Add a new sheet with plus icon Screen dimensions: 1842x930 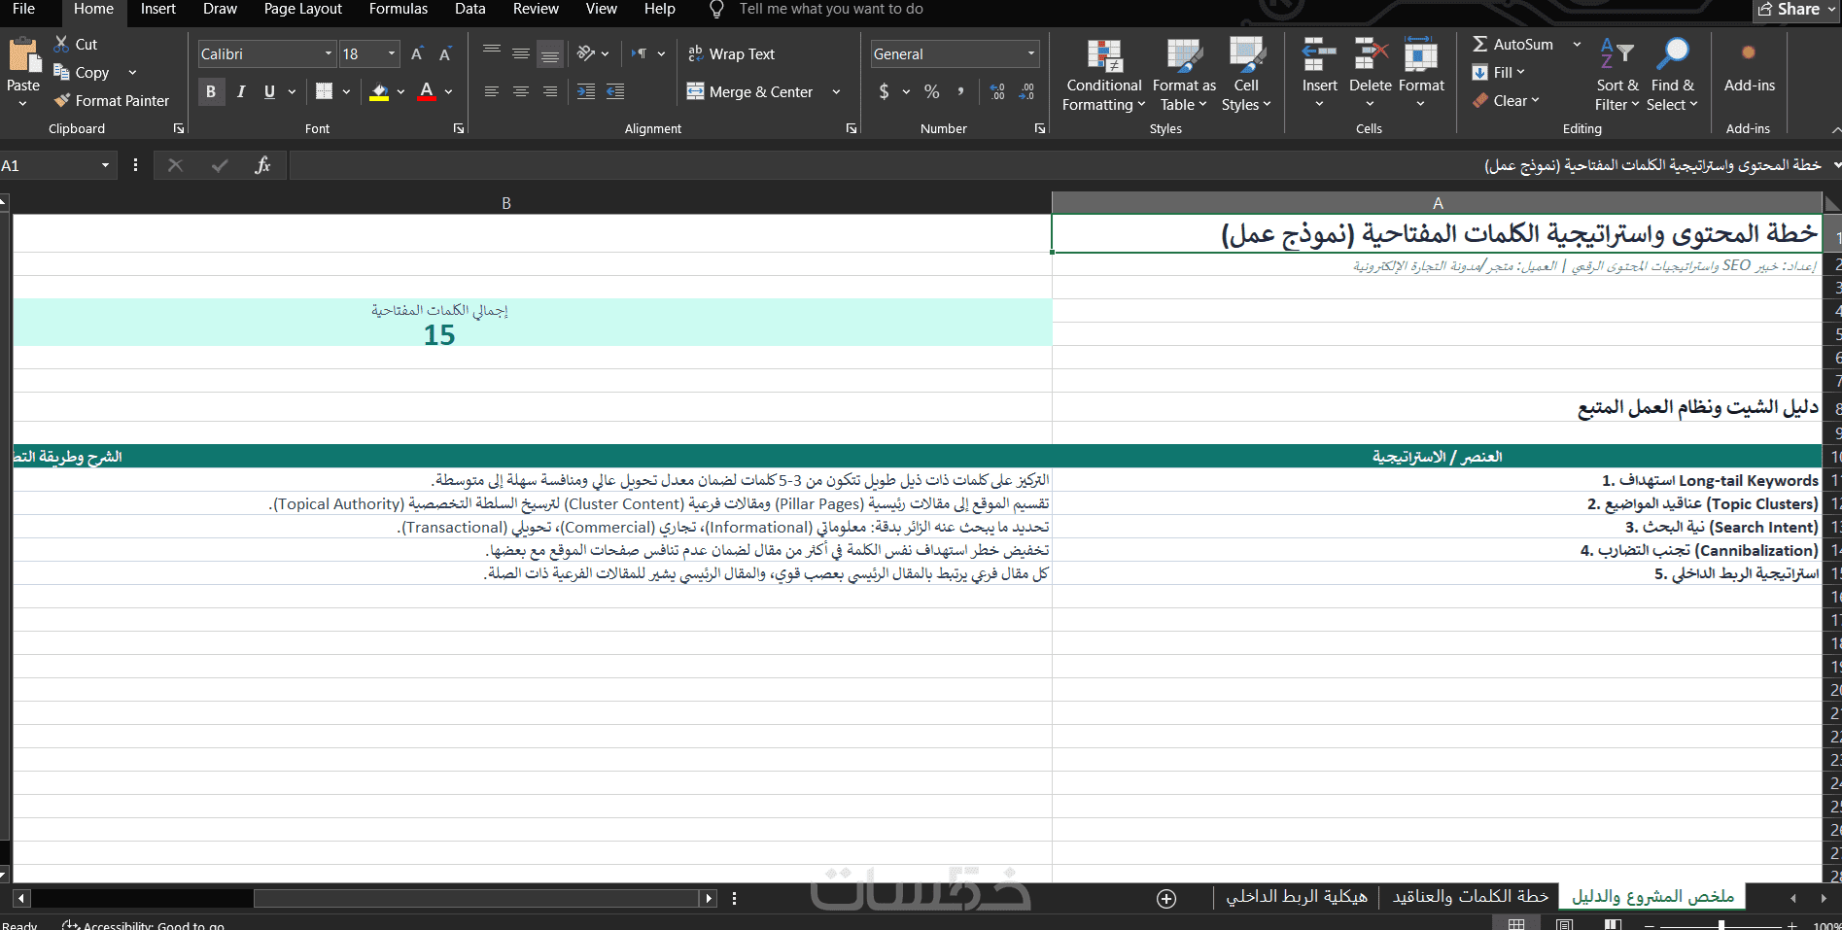point(1166,899)
